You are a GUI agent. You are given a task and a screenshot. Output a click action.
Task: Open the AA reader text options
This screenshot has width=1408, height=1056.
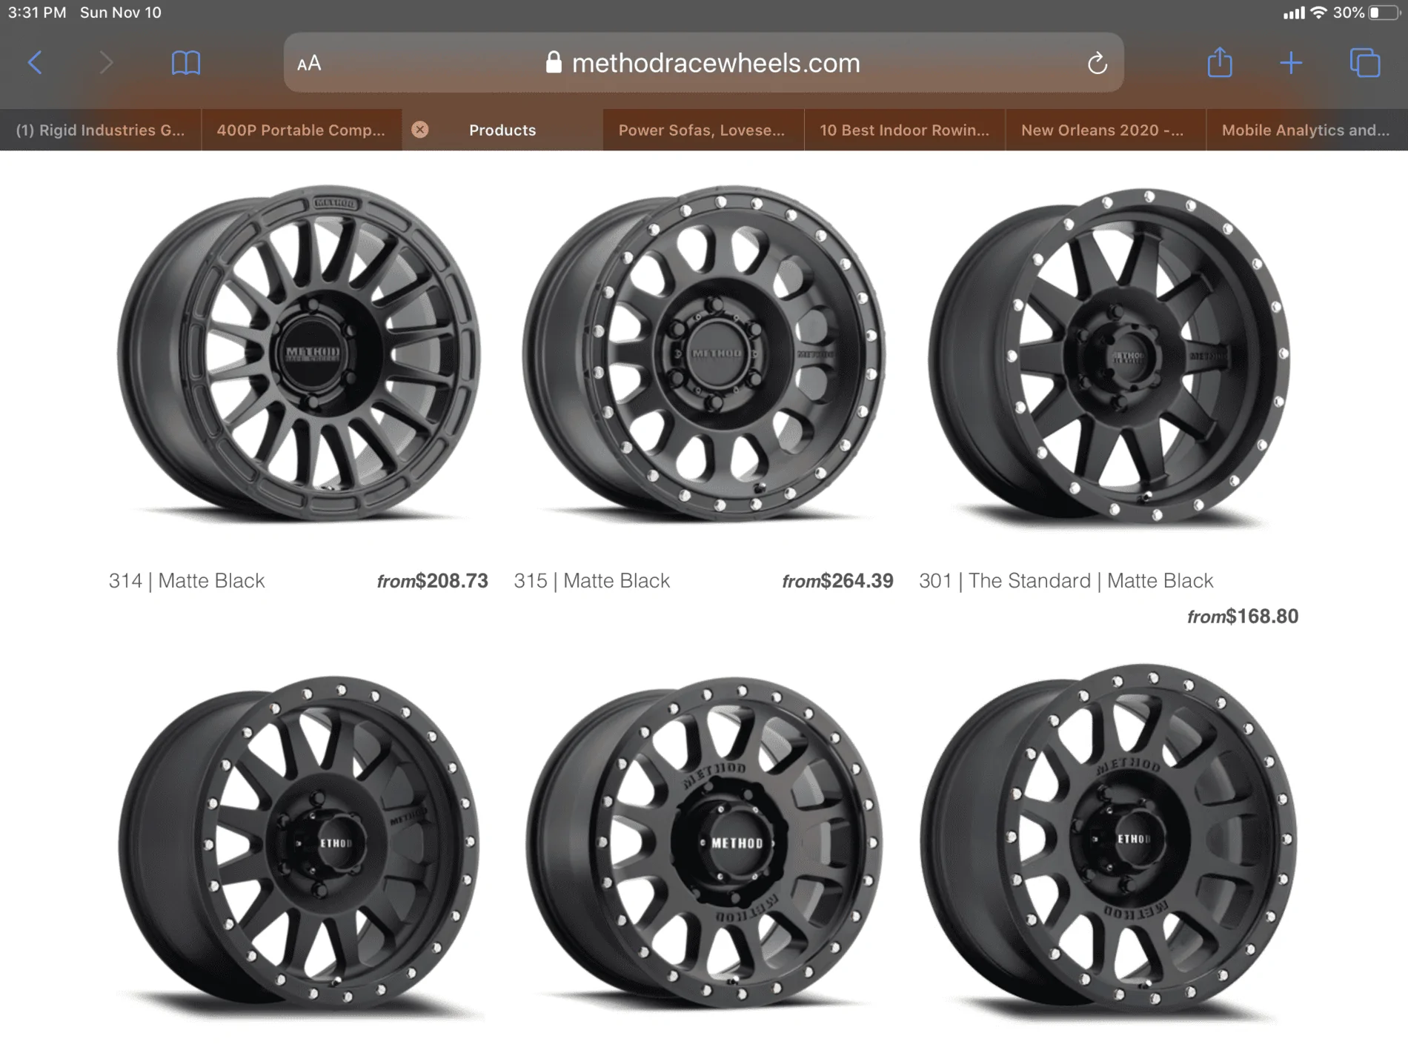tap(309, 63)
